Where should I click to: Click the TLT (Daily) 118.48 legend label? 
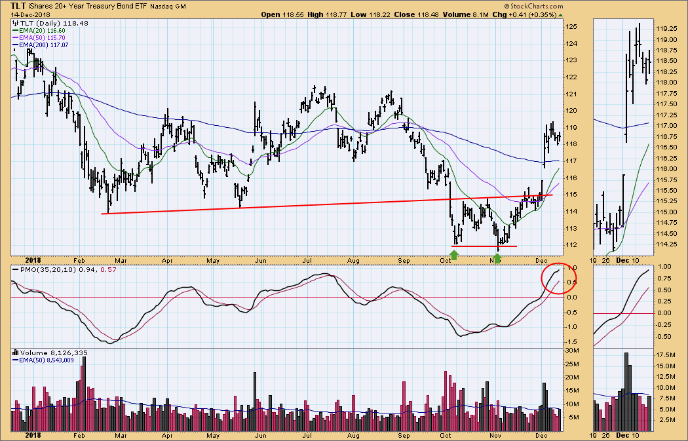click(54, 23)
